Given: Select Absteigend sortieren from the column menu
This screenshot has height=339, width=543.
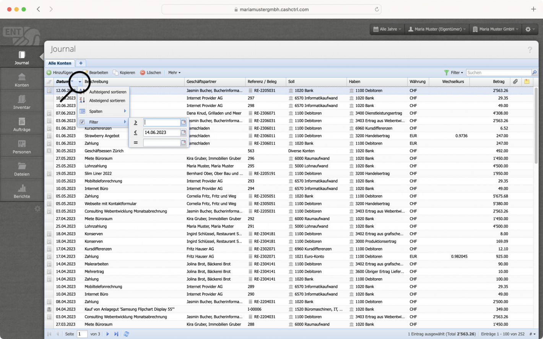Looking at the screenshot, I should 108,101.
